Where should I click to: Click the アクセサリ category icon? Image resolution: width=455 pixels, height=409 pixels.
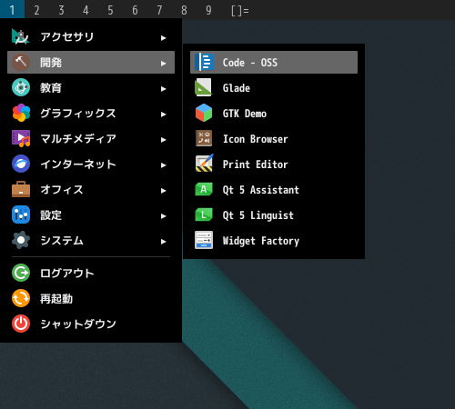(x=21, y=36)
